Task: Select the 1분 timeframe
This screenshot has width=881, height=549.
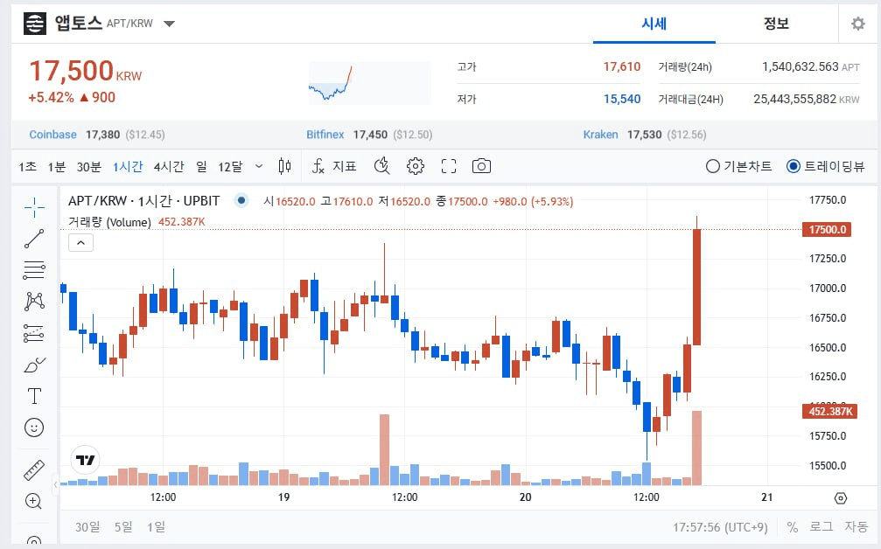Action: (57, 167)
